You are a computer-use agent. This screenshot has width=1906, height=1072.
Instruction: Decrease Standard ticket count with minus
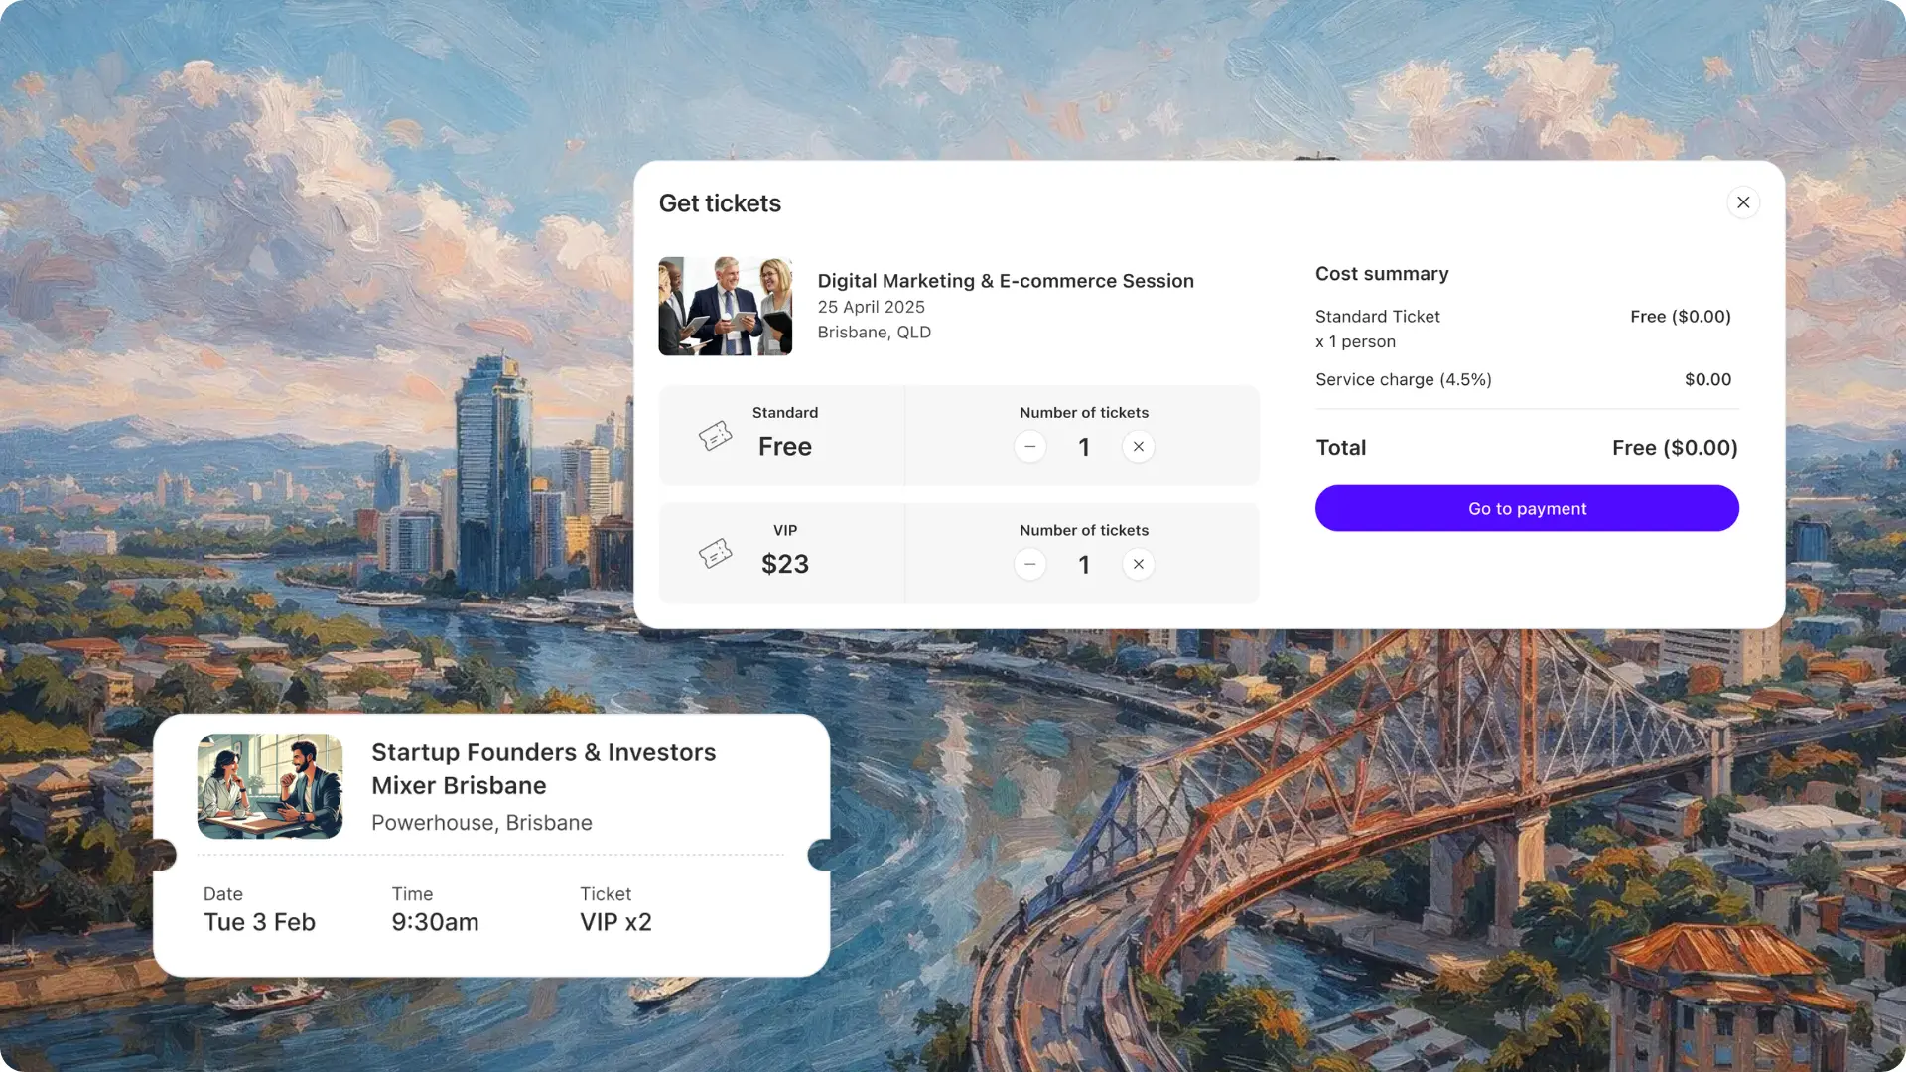pyautogui.click(x=1029, y=447)
